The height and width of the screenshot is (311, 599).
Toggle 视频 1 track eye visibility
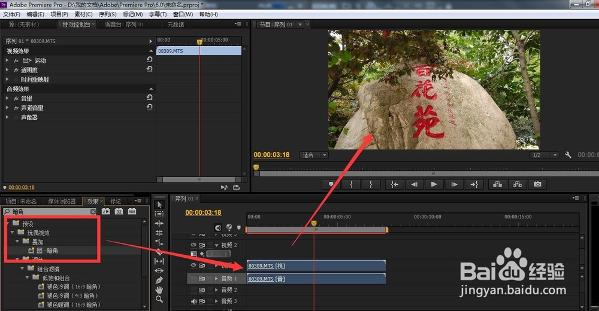193,265
